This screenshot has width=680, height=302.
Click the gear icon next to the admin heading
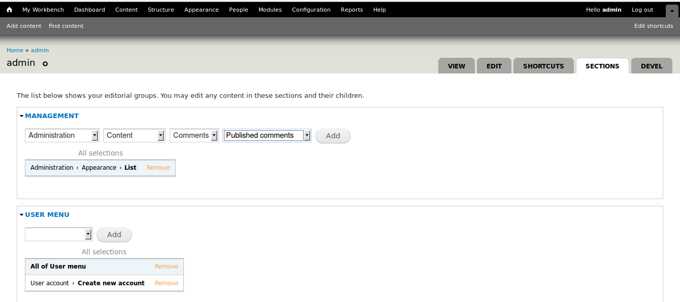[45, 64]
